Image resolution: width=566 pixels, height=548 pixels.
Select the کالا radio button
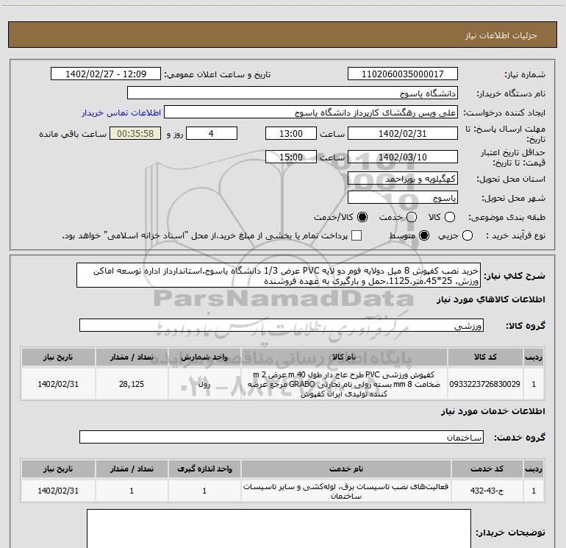[x=449, y=217]
